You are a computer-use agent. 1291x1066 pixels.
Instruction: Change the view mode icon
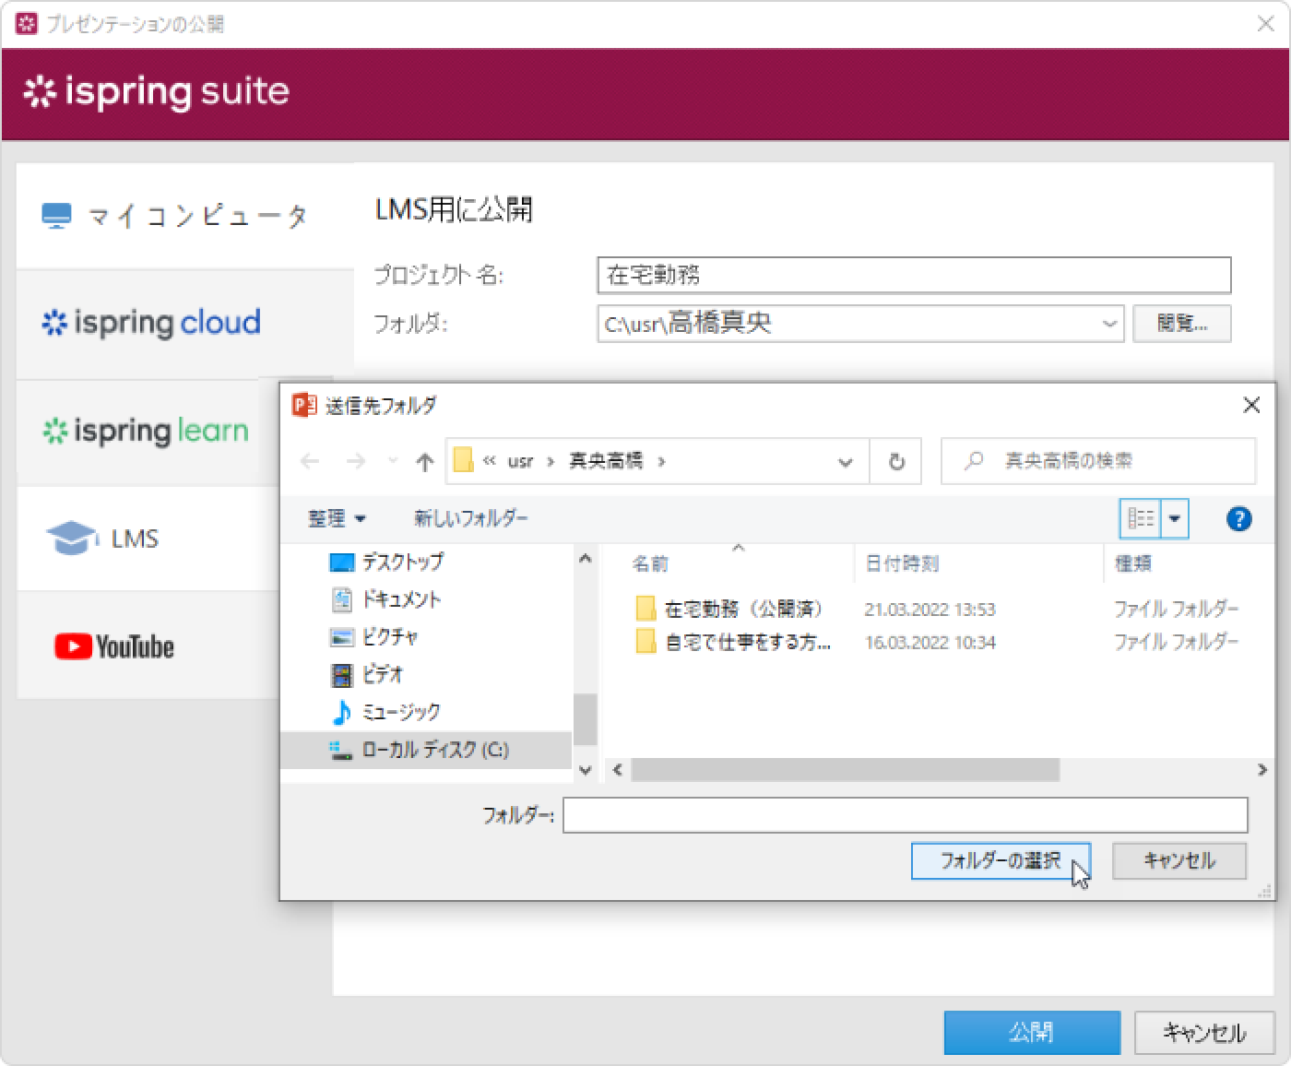pos(1141,518)
